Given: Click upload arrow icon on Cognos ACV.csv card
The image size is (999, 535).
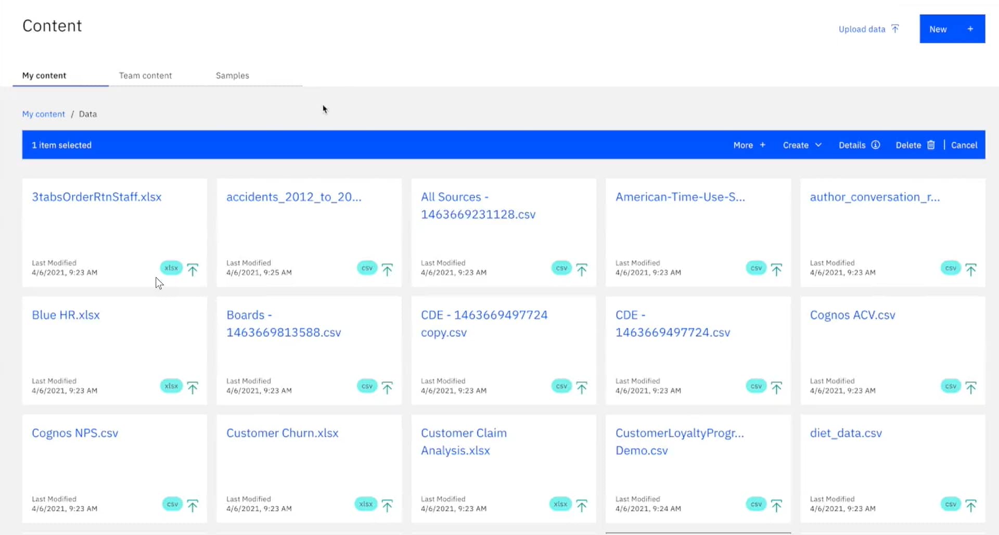Looking at the screenshot, I should pos(971,388).
